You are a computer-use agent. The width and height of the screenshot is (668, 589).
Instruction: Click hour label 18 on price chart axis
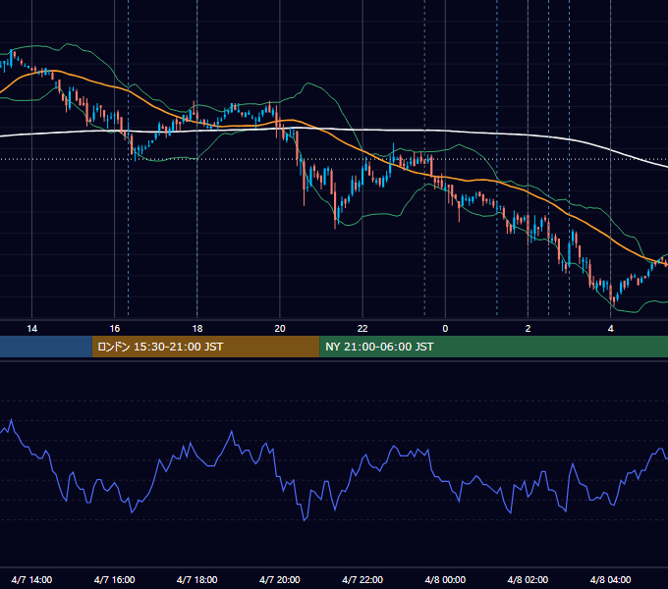point(197,329)
